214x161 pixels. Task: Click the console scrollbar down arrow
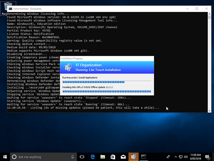(x=210, y=111)
